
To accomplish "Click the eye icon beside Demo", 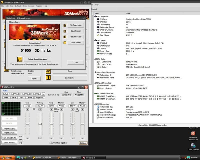I will pyautogui.click(x=48, y=71).
